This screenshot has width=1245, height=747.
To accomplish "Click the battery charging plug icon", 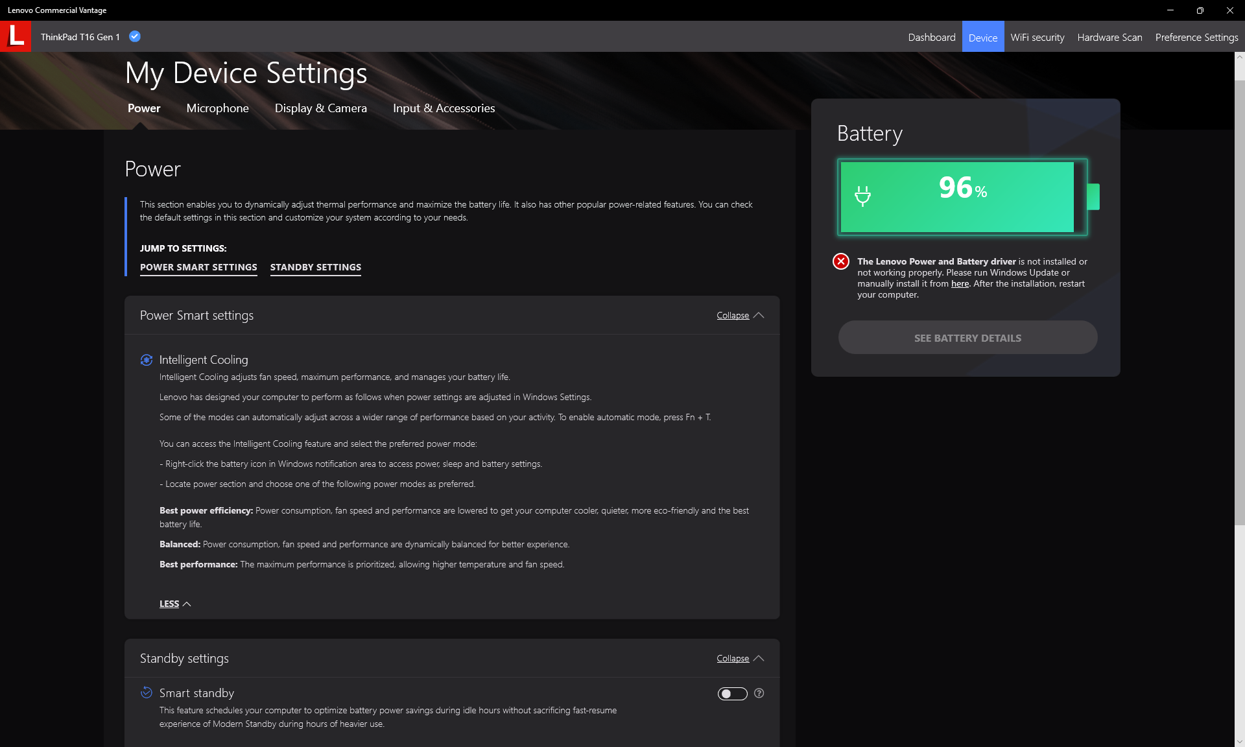I will [862, 196].
